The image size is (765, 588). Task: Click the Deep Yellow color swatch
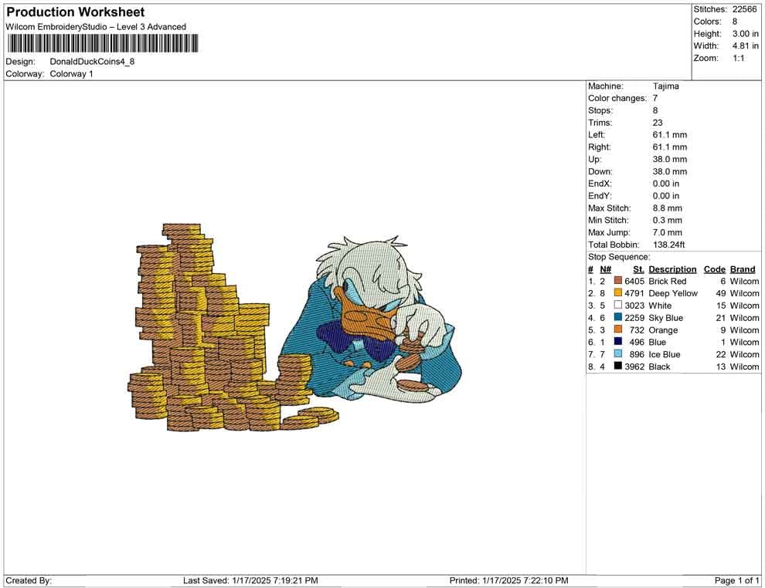617,292
